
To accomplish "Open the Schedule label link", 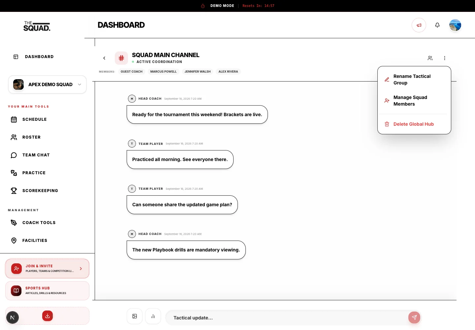I will point(35,119).
